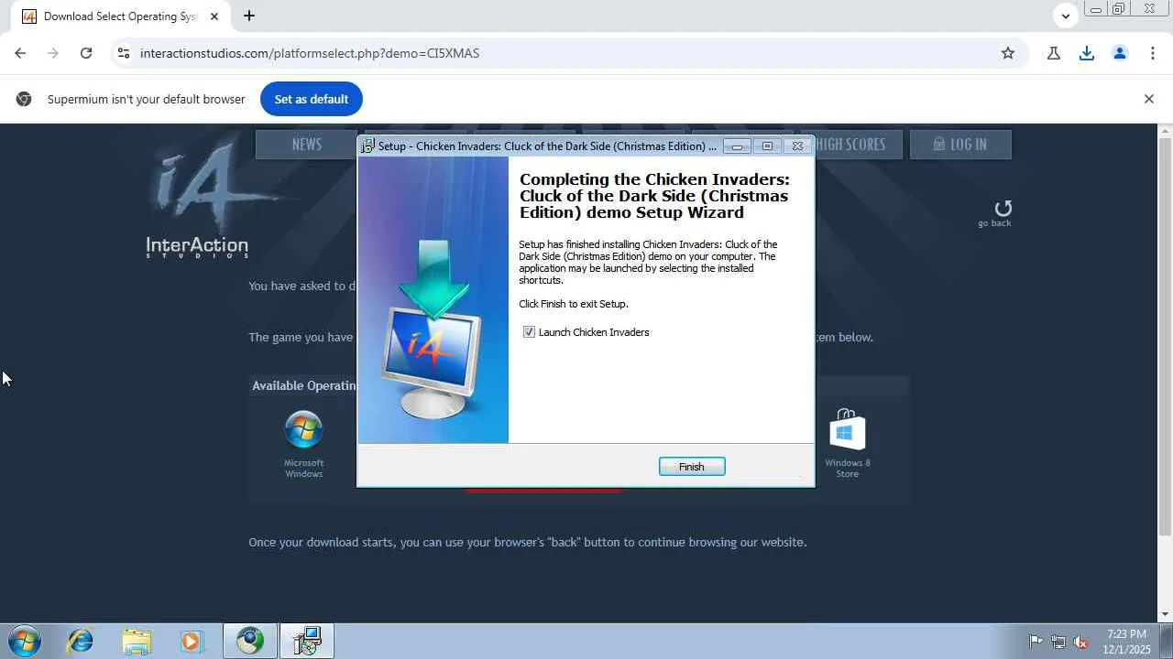Open the network status tray icon
This screenshot has width=1173, height=659.
point(1058,642)
